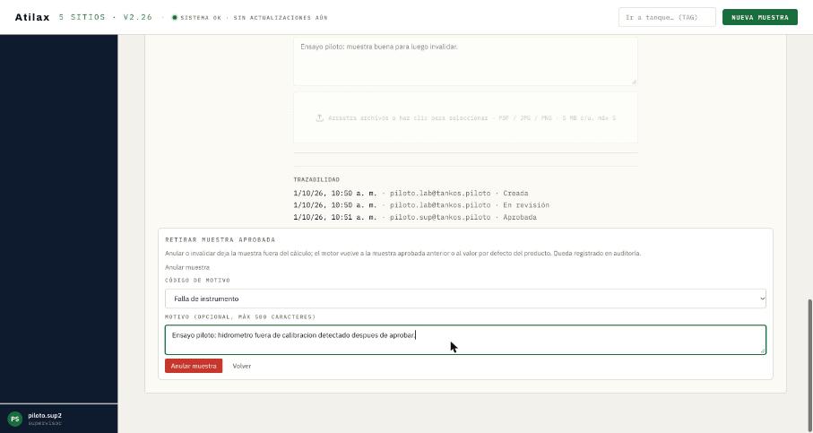813x433 pixels.
Task: Click the piloto.sup2 username
Action: click(45, 415)
